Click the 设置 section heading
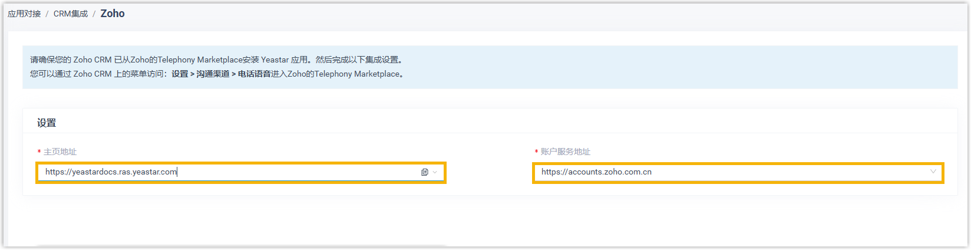Screen dimensions: 971x250 click(x=47, y=123)
